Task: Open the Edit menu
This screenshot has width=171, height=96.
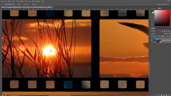Action: click(5, 1)
